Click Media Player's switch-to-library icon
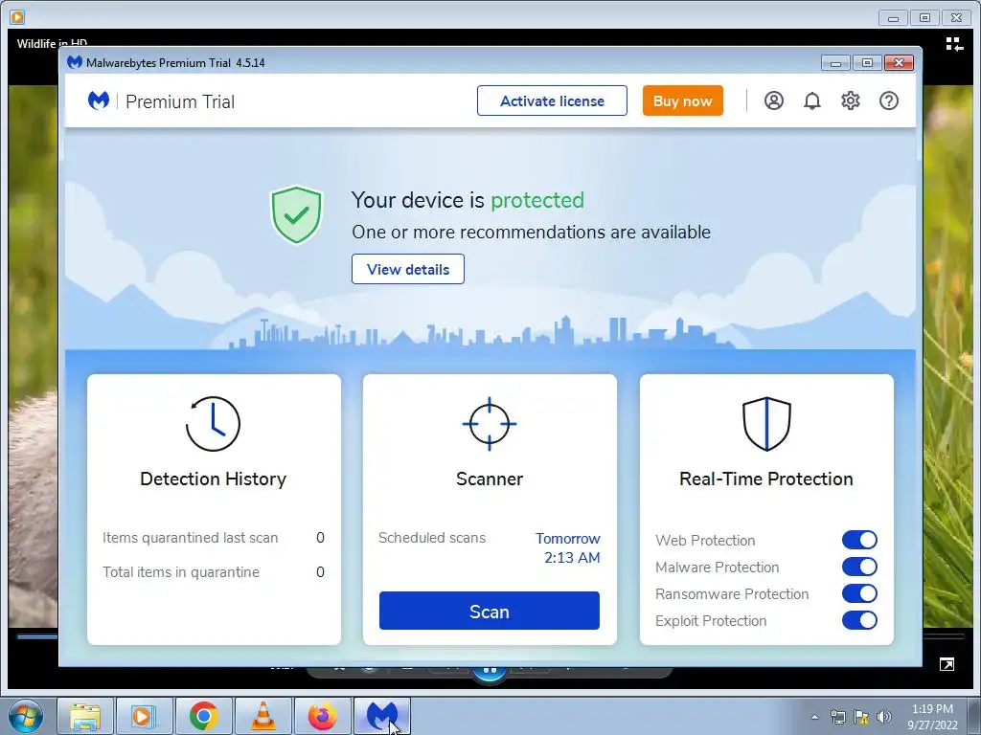981x735 pixels. pos(954,44)
